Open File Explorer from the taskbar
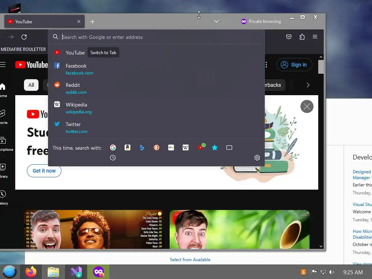The height and width of the screenshot is (279, 372). (53, 272)
